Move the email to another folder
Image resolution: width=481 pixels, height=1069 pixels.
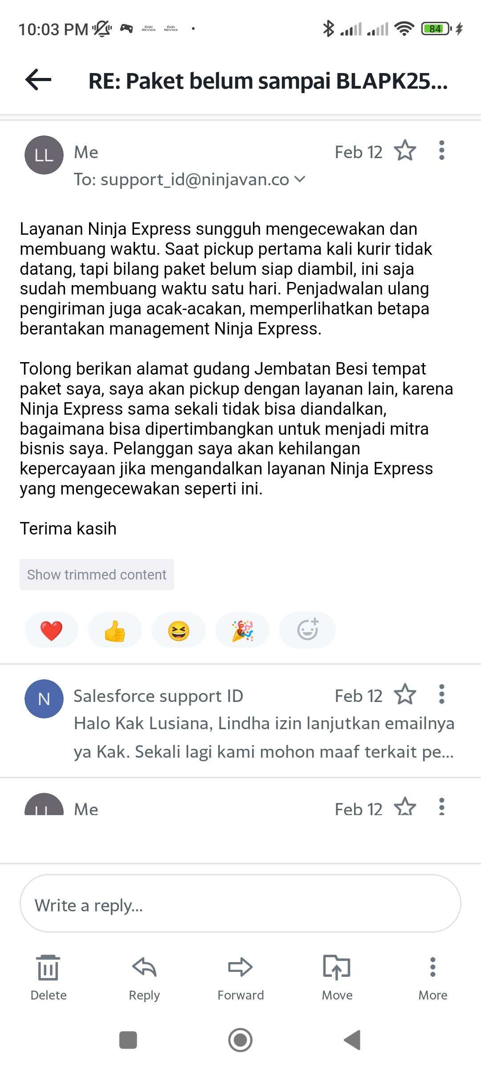coord(337,978)
